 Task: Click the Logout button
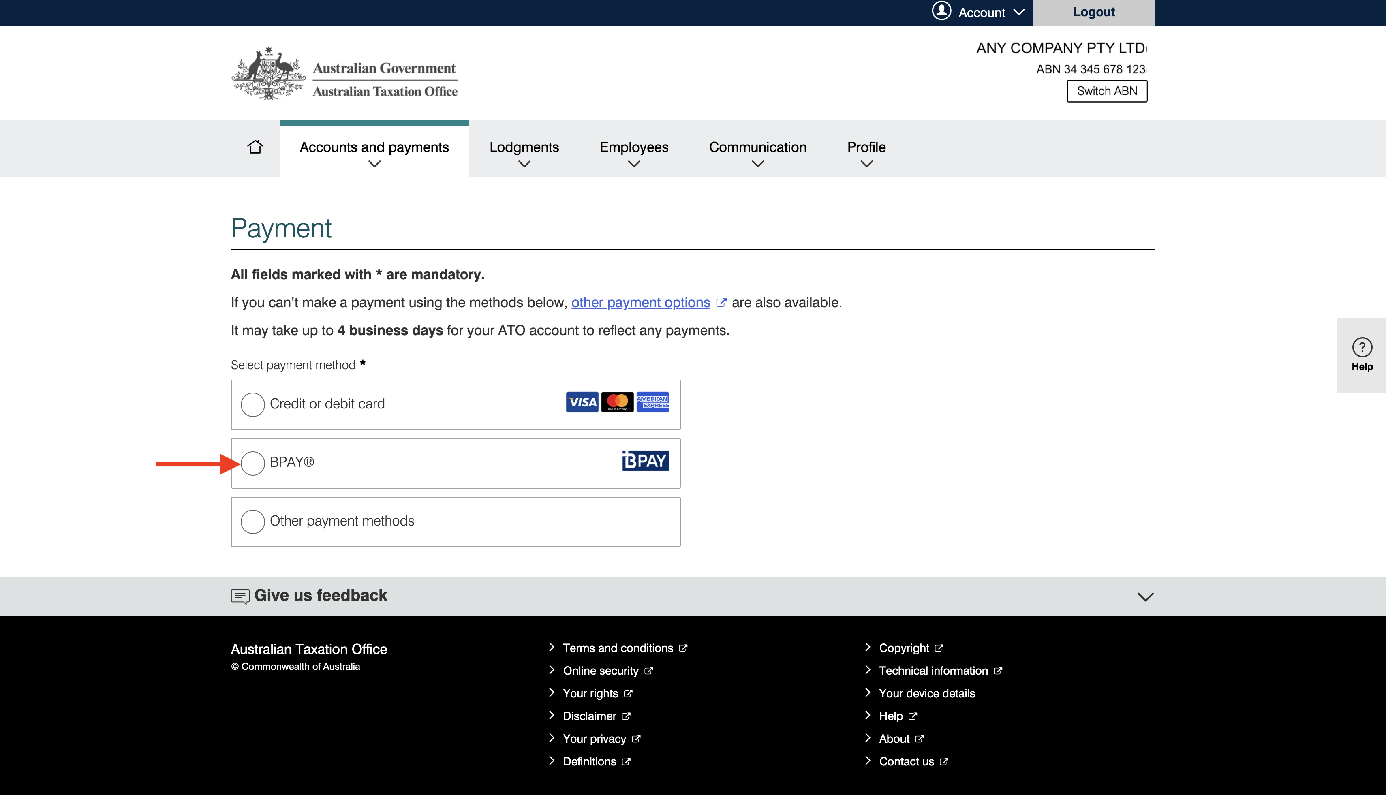coord(1093,11)
